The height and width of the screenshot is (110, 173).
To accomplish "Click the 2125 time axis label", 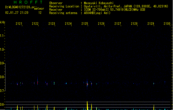I will tap(85, 24).
